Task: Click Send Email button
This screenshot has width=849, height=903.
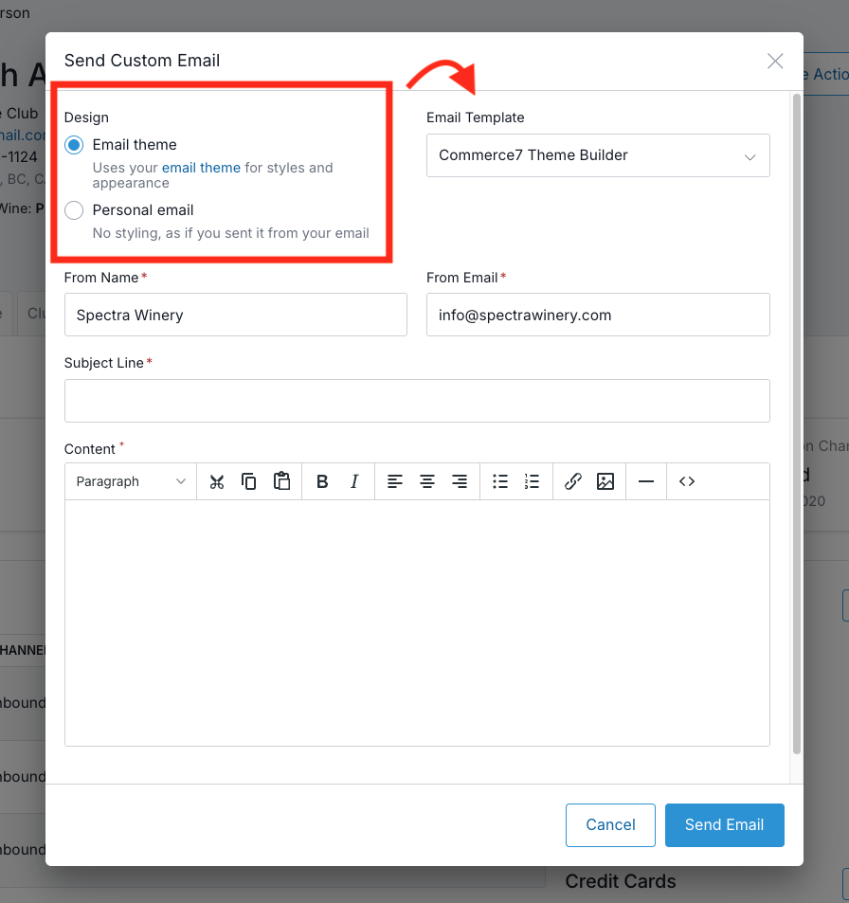Action: tap(725, 824)
